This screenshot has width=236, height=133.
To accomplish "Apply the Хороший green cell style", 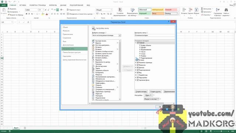I will point(145,13).
